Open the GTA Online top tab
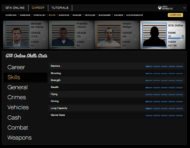 tap(15, 8)
